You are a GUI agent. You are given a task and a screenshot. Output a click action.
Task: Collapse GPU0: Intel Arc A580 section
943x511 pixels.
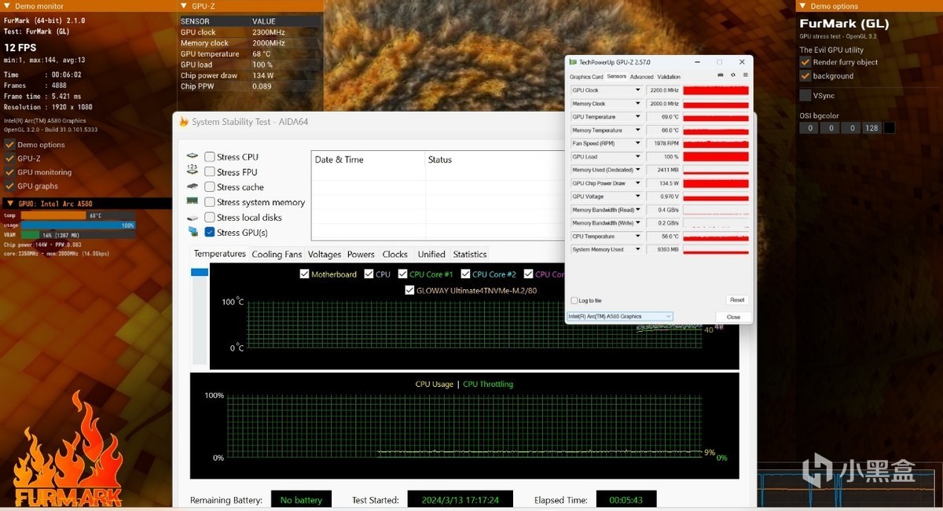coord(10,203)
